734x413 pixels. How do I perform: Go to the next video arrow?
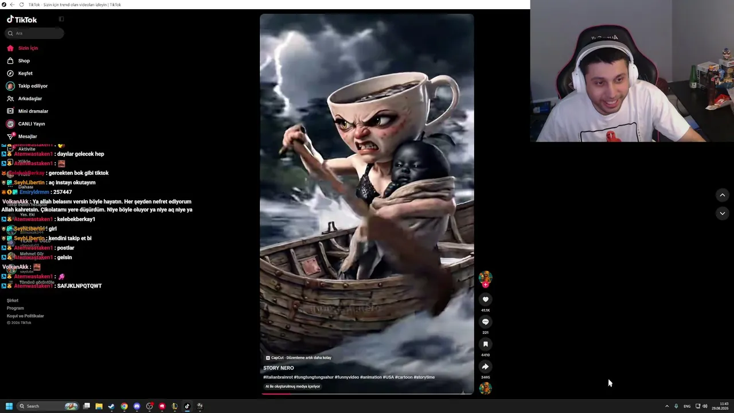click(x=723, y=213)
